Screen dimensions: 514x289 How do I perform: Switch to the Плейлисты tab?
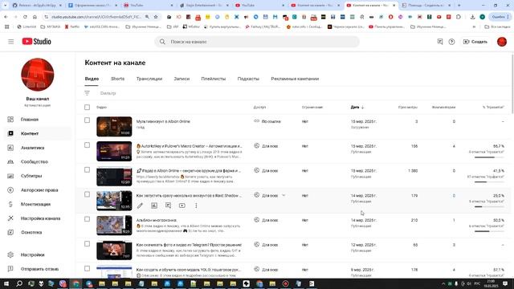[x=214, y=79]
